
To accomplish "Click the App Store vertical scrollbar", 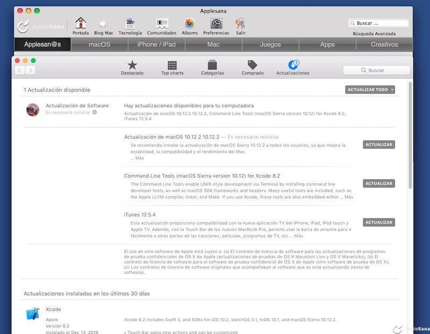I will point(410,136).
